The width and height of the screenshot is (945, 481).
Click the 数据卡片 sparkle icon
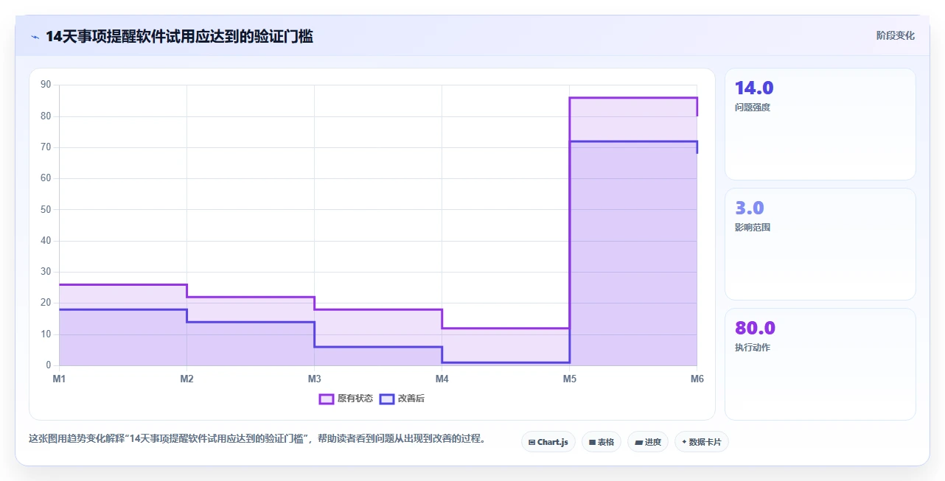pyautogui.click(x=684, y=443)
